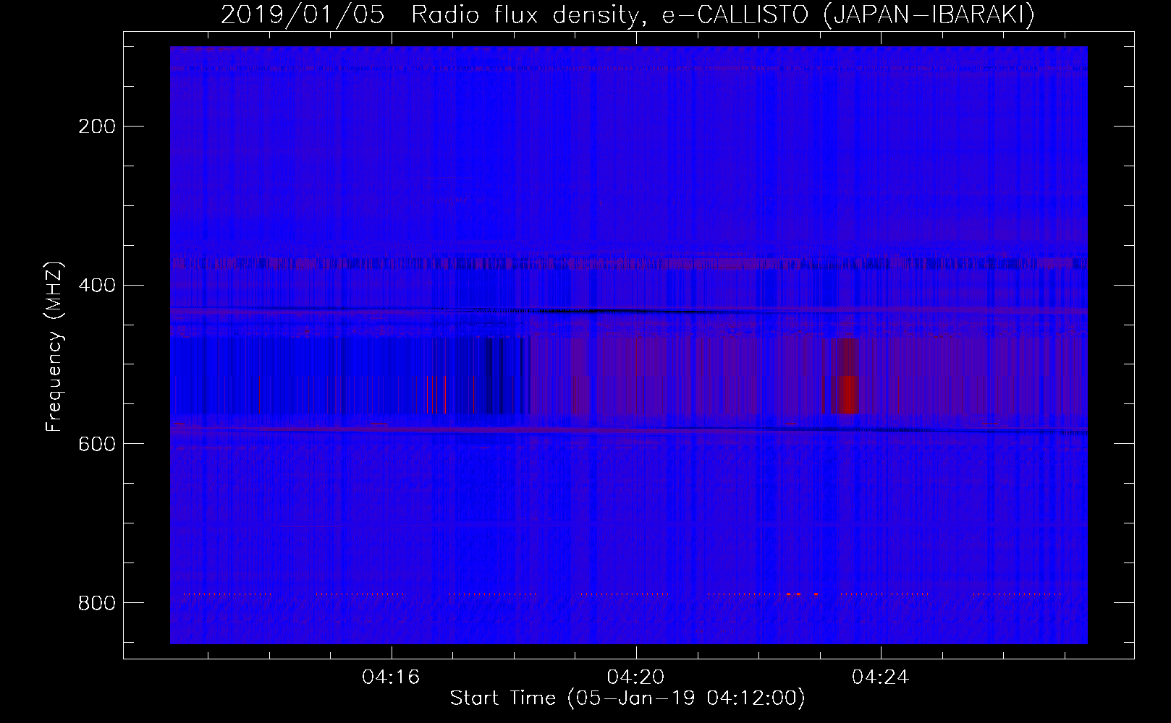Click the 600 frequency tick label
The image size is (1171, 723).
pyautogui.click(x=97, y=444)
